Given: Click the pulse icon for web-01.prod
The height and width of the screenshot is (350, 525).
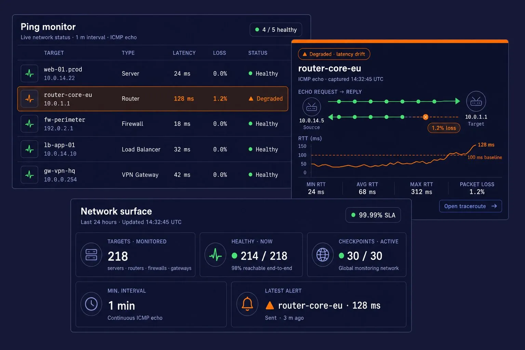Looking at the screenshot, I should tap(29, 73).
